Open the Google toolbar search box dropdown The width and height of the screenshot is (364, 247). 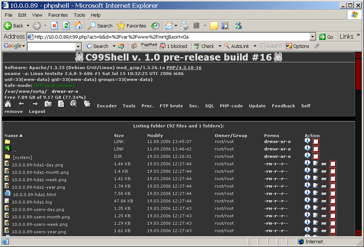tap(78, 46)
